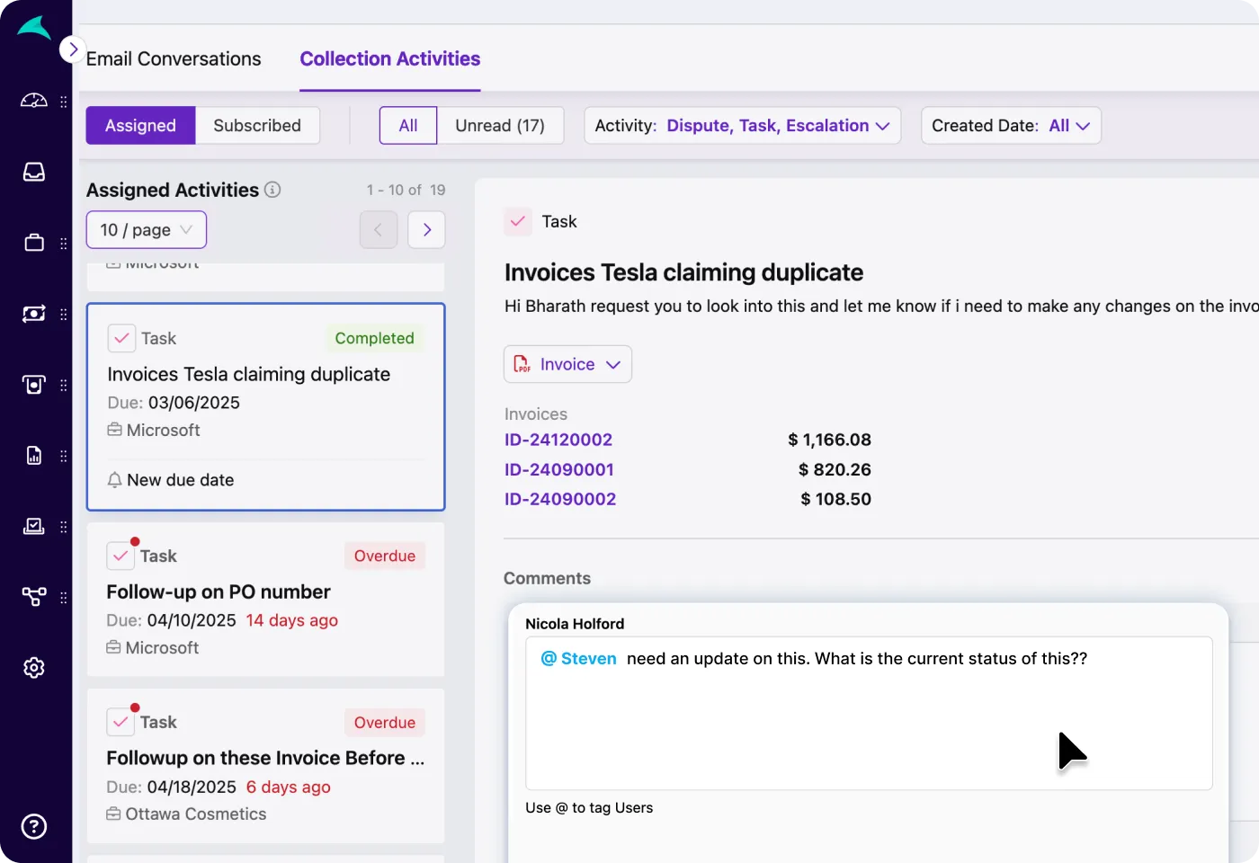Viewport: 1259px width, 863px height.
Task: Click drag handle dots beside dashboard icon
Action: tap(63, 102)
